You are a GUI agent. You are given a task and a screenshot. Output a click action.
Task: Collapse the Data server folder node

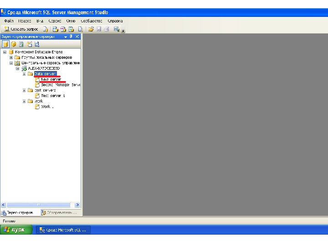[x=24, y=74]
